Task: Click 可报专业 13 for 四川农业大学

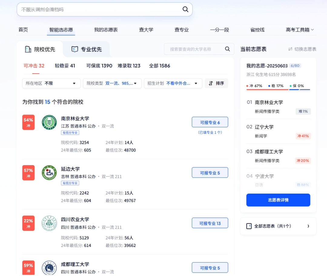Action: pos(210,223)
